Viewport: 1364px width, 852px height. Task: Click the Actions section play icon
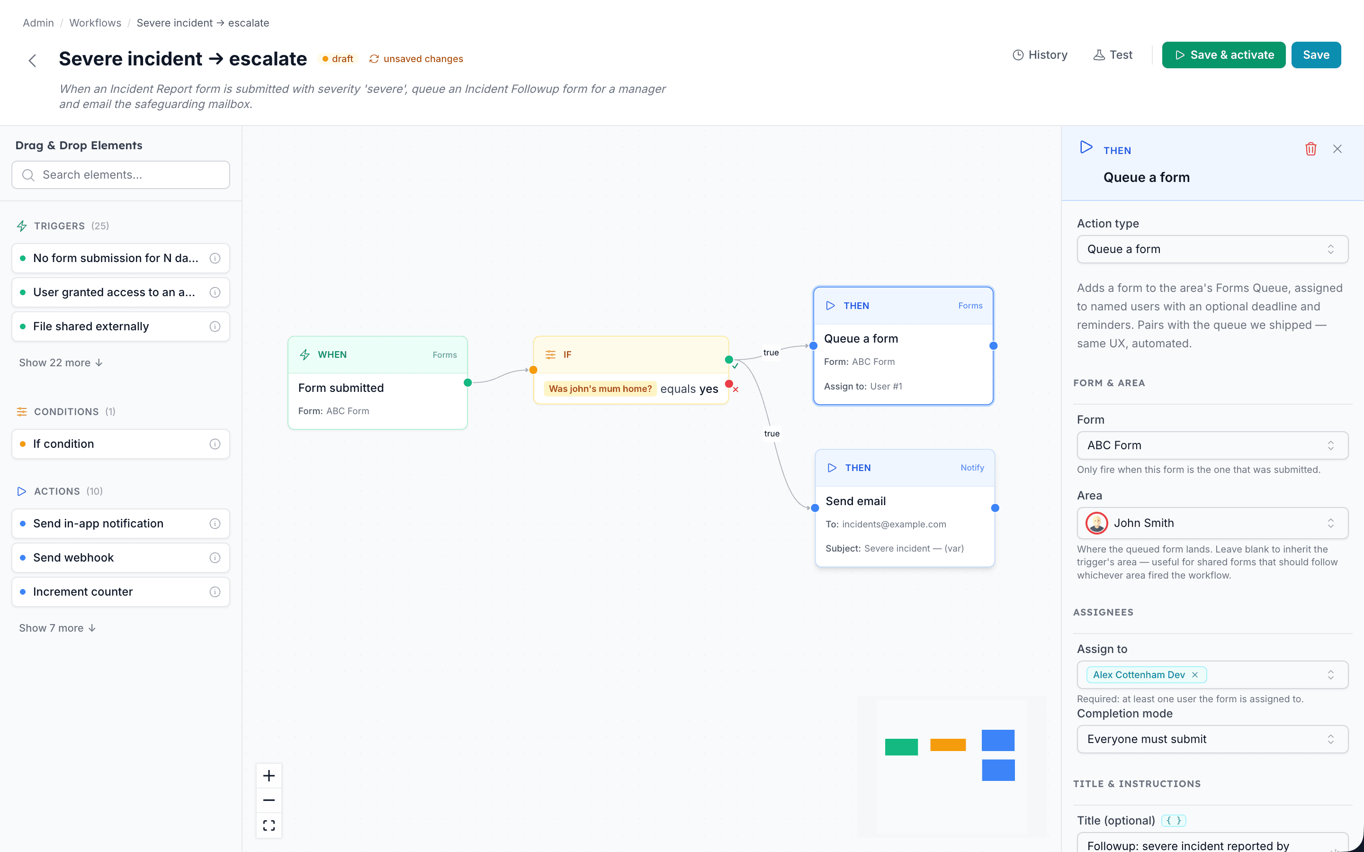pos(22,491)
